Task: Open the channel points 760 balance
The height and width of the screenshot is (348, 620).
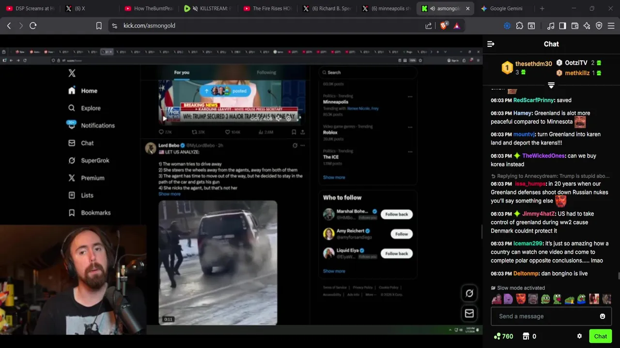Action: 503,336
